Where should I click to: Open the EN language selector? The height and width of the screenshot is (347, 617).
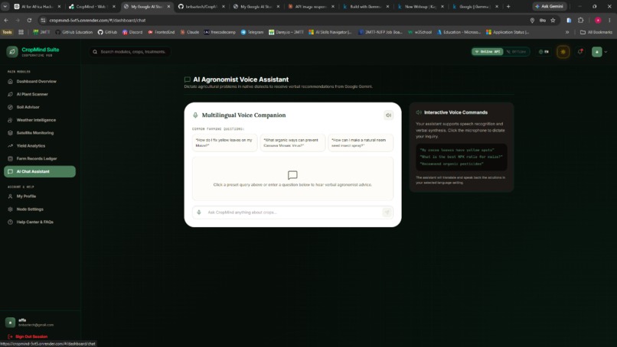point(544,51)
